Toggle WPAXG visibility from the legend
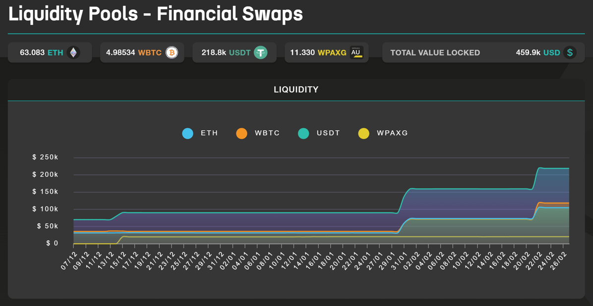Viewport: 593px width, 306px height. 363,133
